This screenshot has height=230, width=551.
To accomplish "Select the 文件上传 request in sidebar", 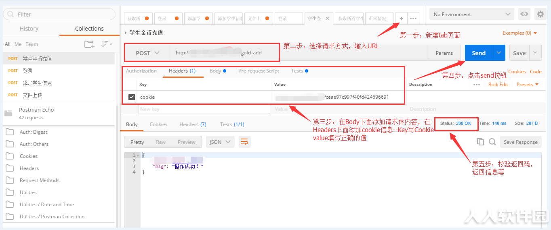I will point(59,95).
